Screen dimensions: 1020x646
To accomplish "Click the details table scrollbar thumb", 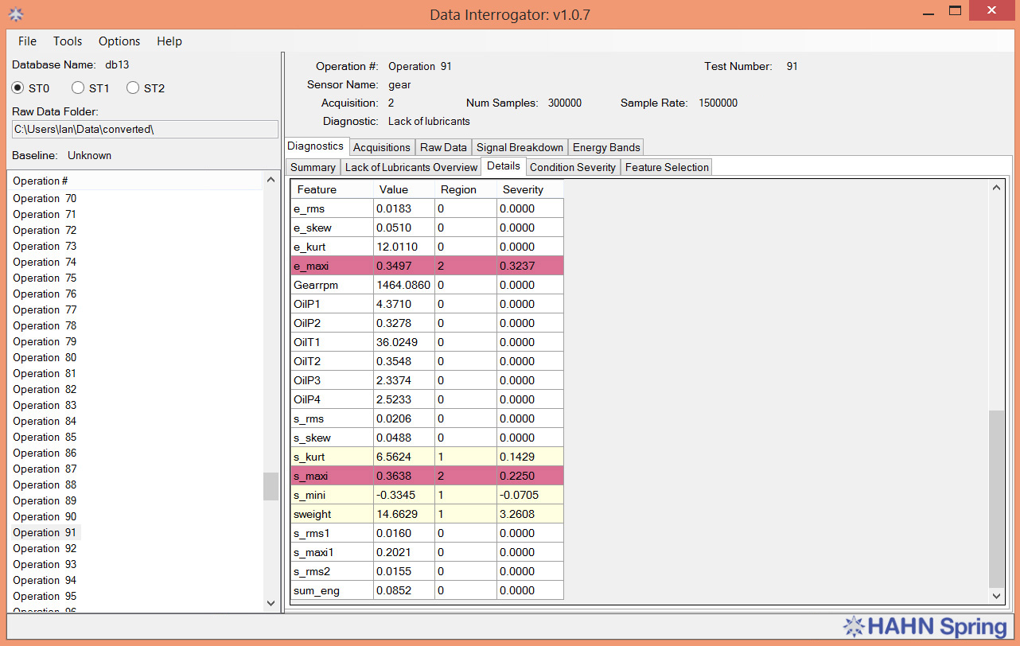I will point(996,499).
